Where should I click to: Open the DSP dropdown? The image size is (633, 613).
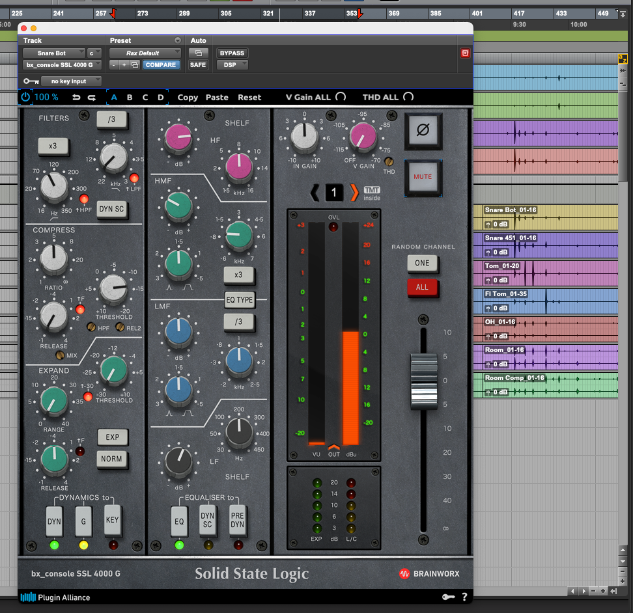[232, 65]
